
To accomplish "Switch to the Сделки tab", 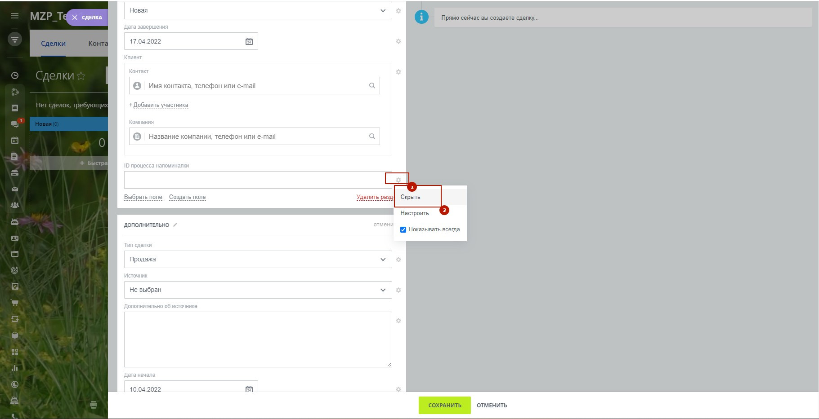I will tap(53, 44).
